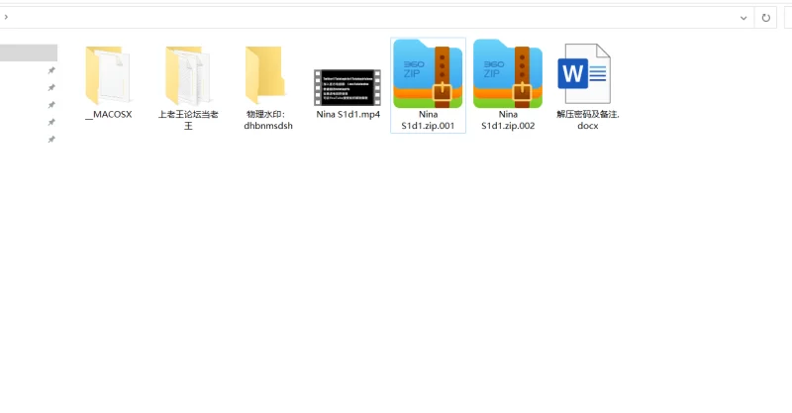Expand the address bar history dropdown
The image size is (792, 413).
point(743,18)
